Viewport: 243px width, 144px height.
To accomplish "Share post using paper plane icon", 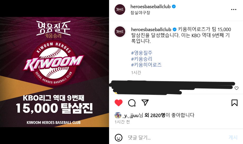I will (x=145, y=103).
